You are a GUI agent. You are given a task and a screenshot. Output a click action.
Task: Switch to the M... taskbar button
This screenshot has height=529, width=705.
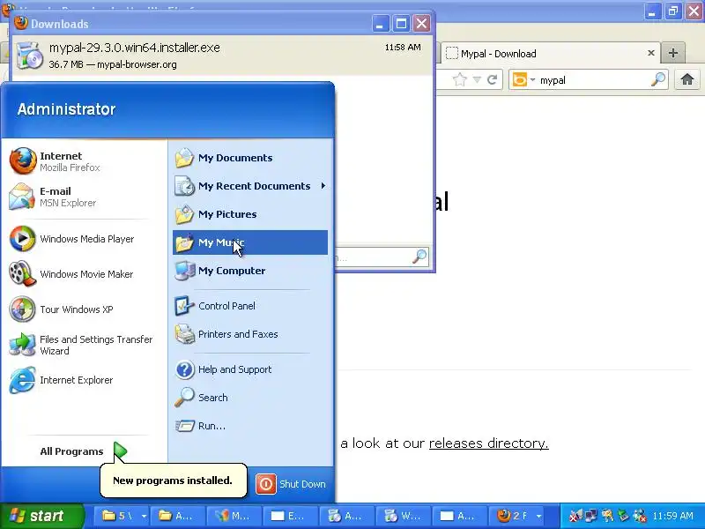pos(234,516)
